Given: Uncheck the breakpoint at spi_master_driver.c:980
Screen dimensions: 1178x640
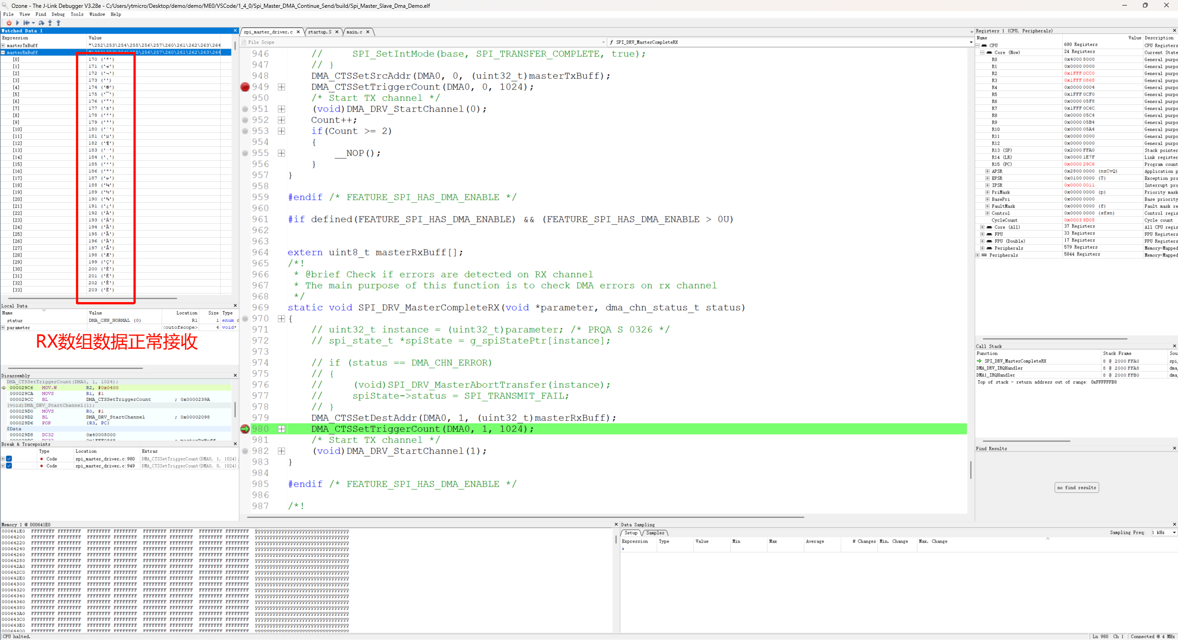Looking at the screenshot, I should 9,459.
